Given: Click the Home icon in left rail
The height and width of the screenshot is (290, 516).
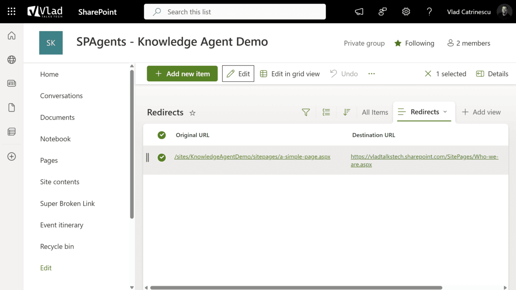Looking at the screenshot, I should tap(11, 35).
